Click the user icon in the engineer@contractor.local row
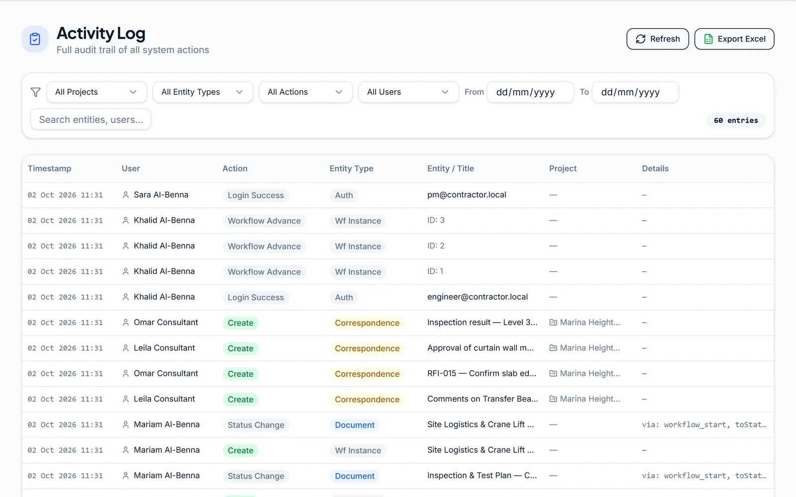 click(x=126, y=297)
